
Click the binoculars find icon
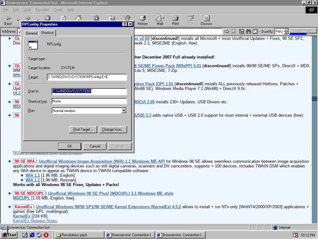[248, 31]
